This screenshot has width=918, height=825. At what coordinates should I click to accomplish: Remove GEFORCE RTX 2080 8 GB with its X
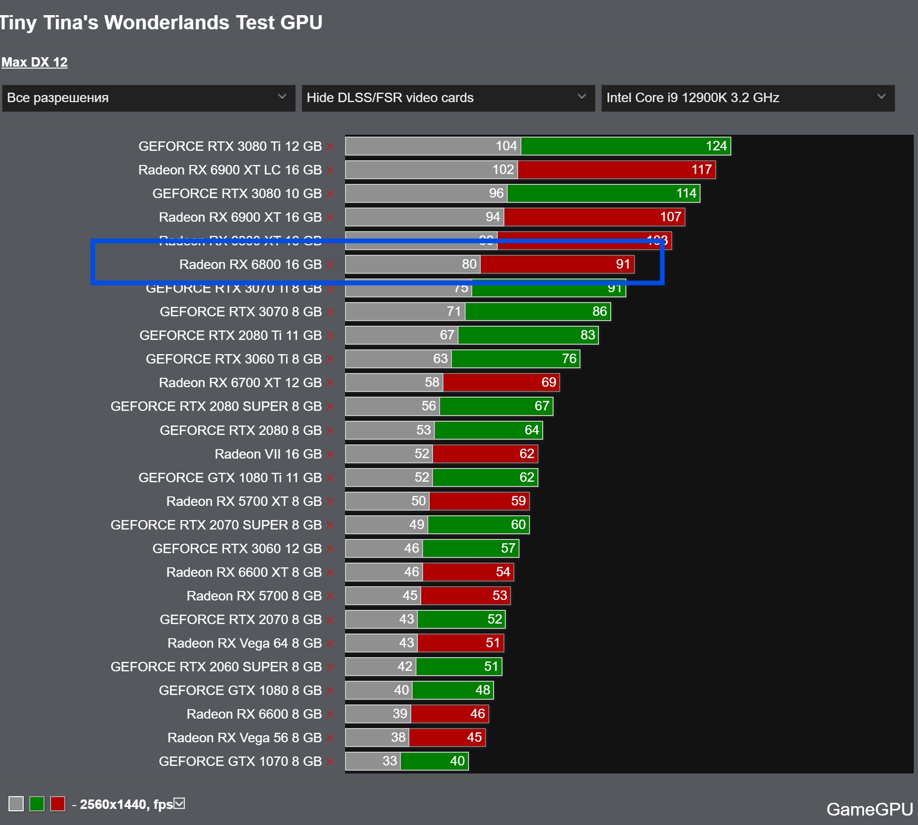330,431
